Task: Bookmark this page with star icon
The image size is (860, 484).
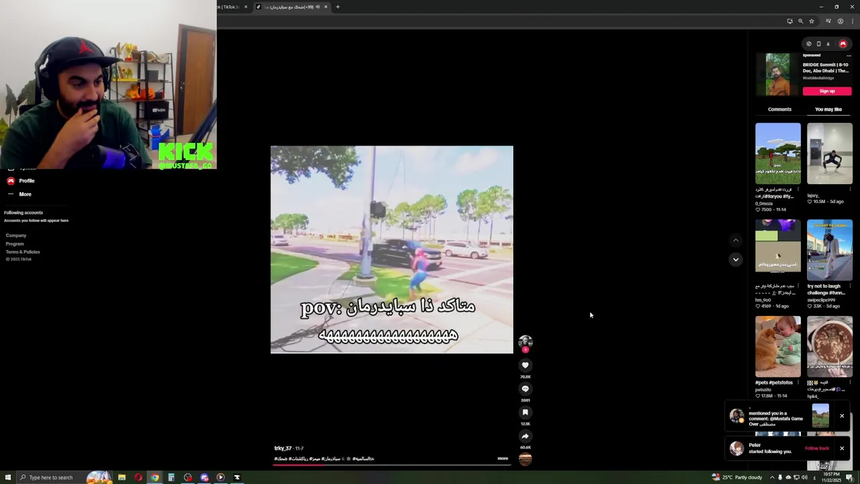Action: [811, 22]
